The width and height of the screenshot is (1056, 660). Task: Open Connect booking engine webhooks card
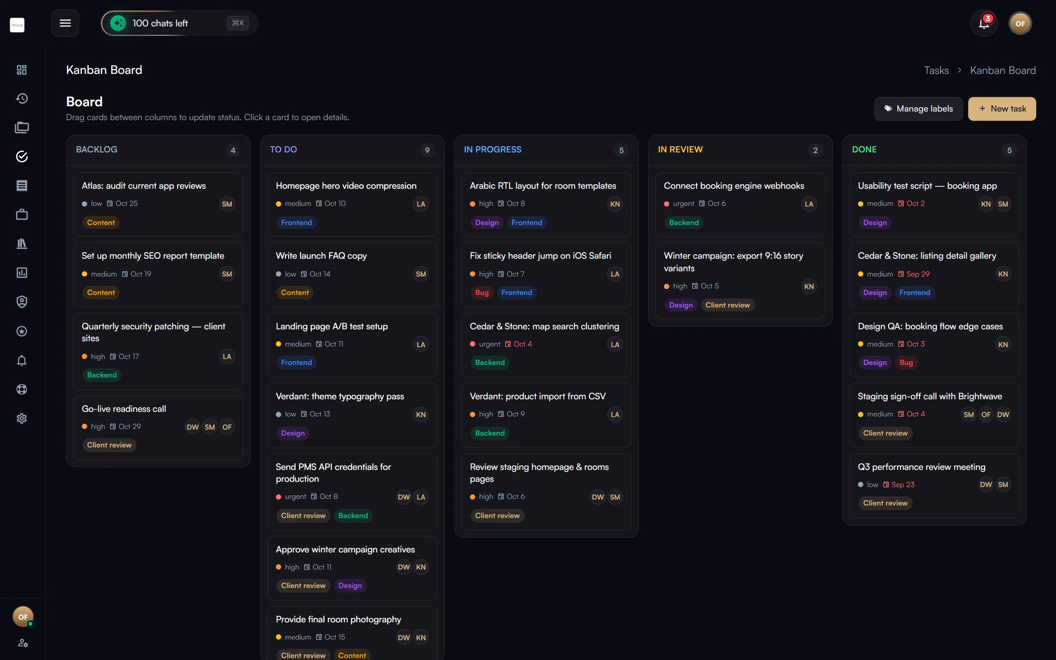(x=740, y=205)
